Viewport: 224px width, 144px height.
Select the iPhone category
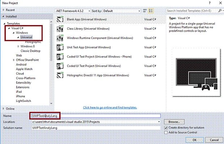[x=21, y=96]
